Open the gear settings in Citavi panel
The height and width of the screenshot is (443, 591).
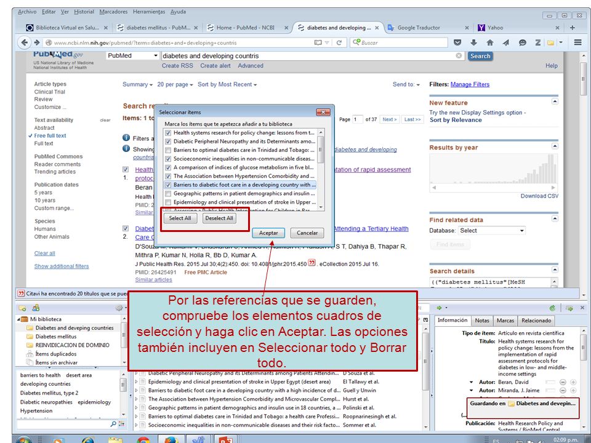119,308
